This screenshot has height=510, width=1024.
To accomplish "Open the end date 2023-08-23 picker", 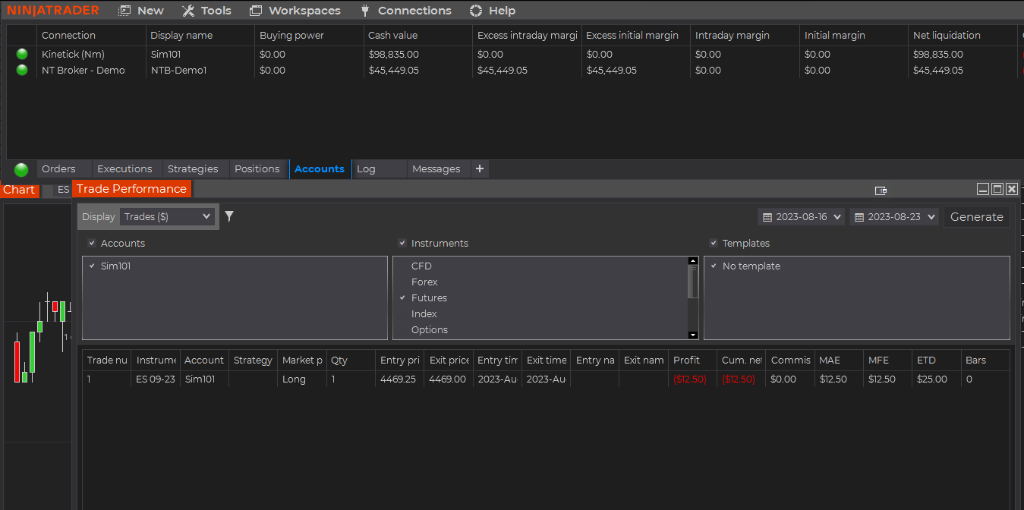I will pos(894,217).
